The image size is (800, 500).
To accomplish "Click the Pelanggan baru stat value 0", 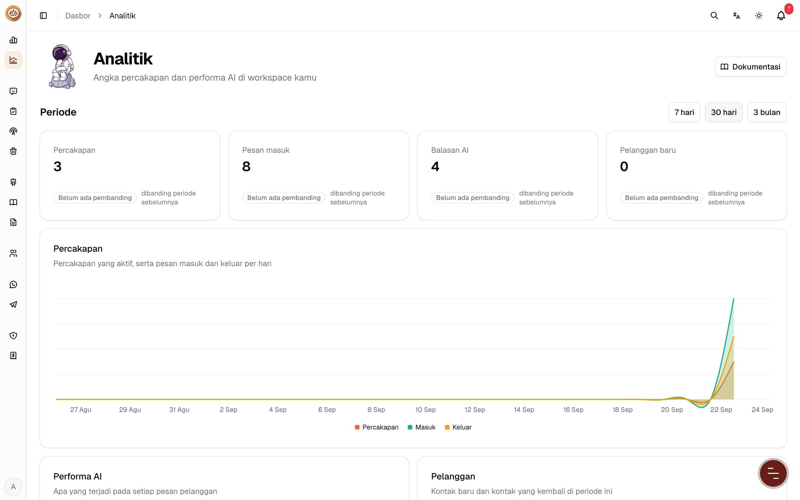I will pos(624,166).
